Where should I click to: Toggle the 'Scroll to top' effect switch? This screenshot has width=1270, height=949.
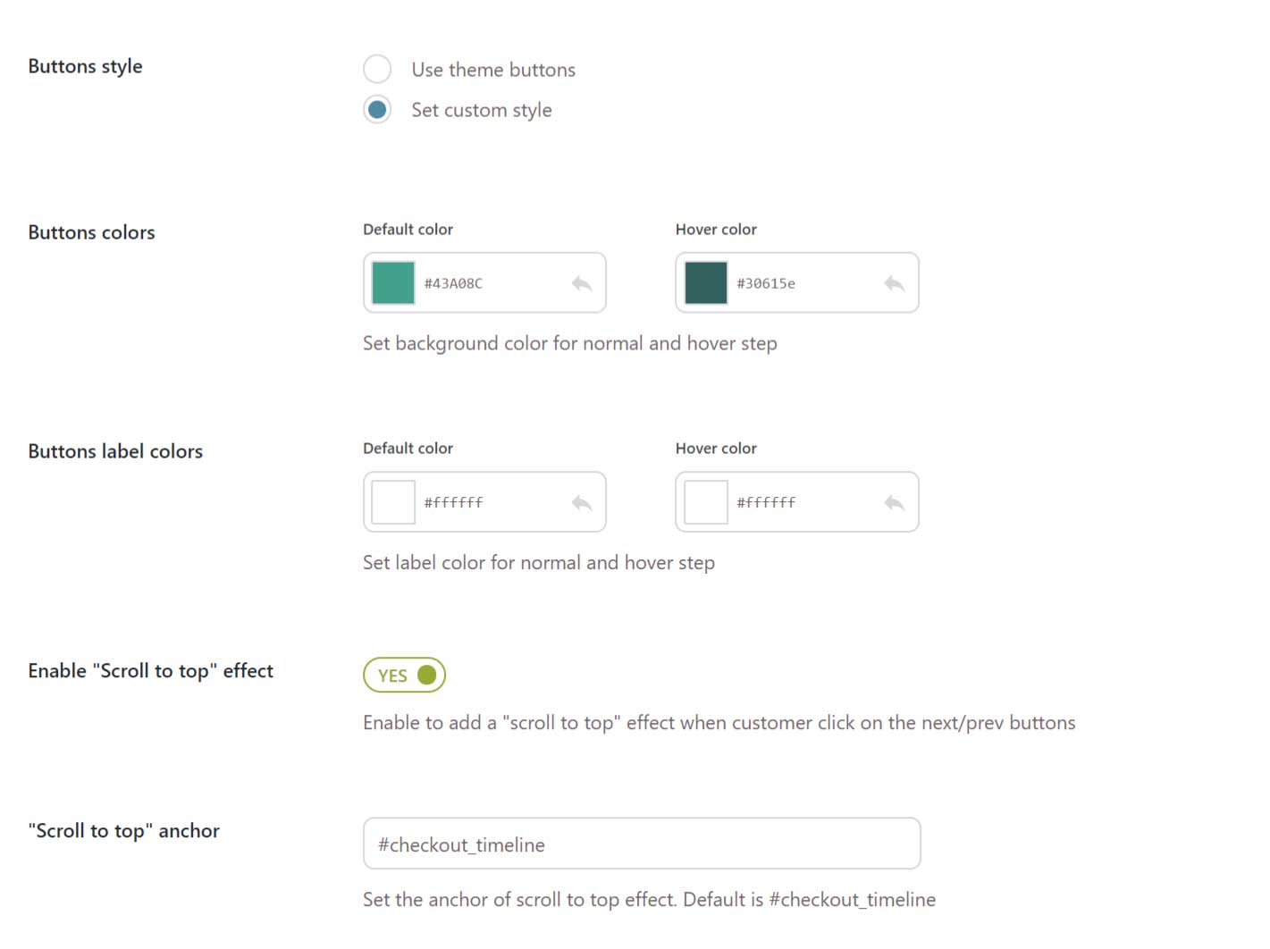click(x=404, y=675)
